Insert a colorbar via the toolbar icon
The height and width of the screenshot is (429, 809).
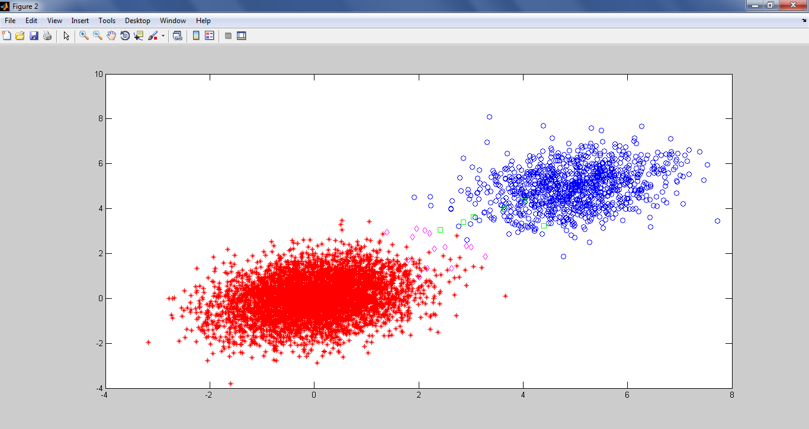pos(195,36)
